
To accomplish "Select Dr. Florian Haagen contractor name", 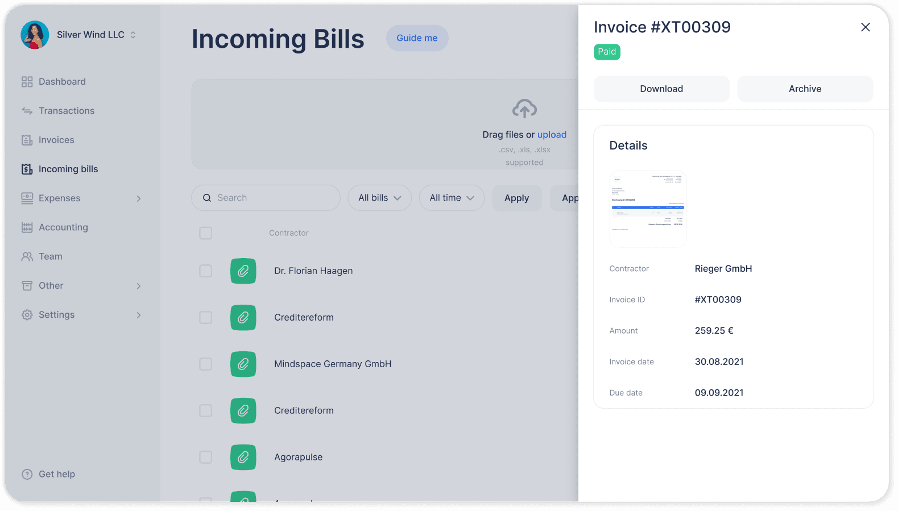I will (313, 271).
